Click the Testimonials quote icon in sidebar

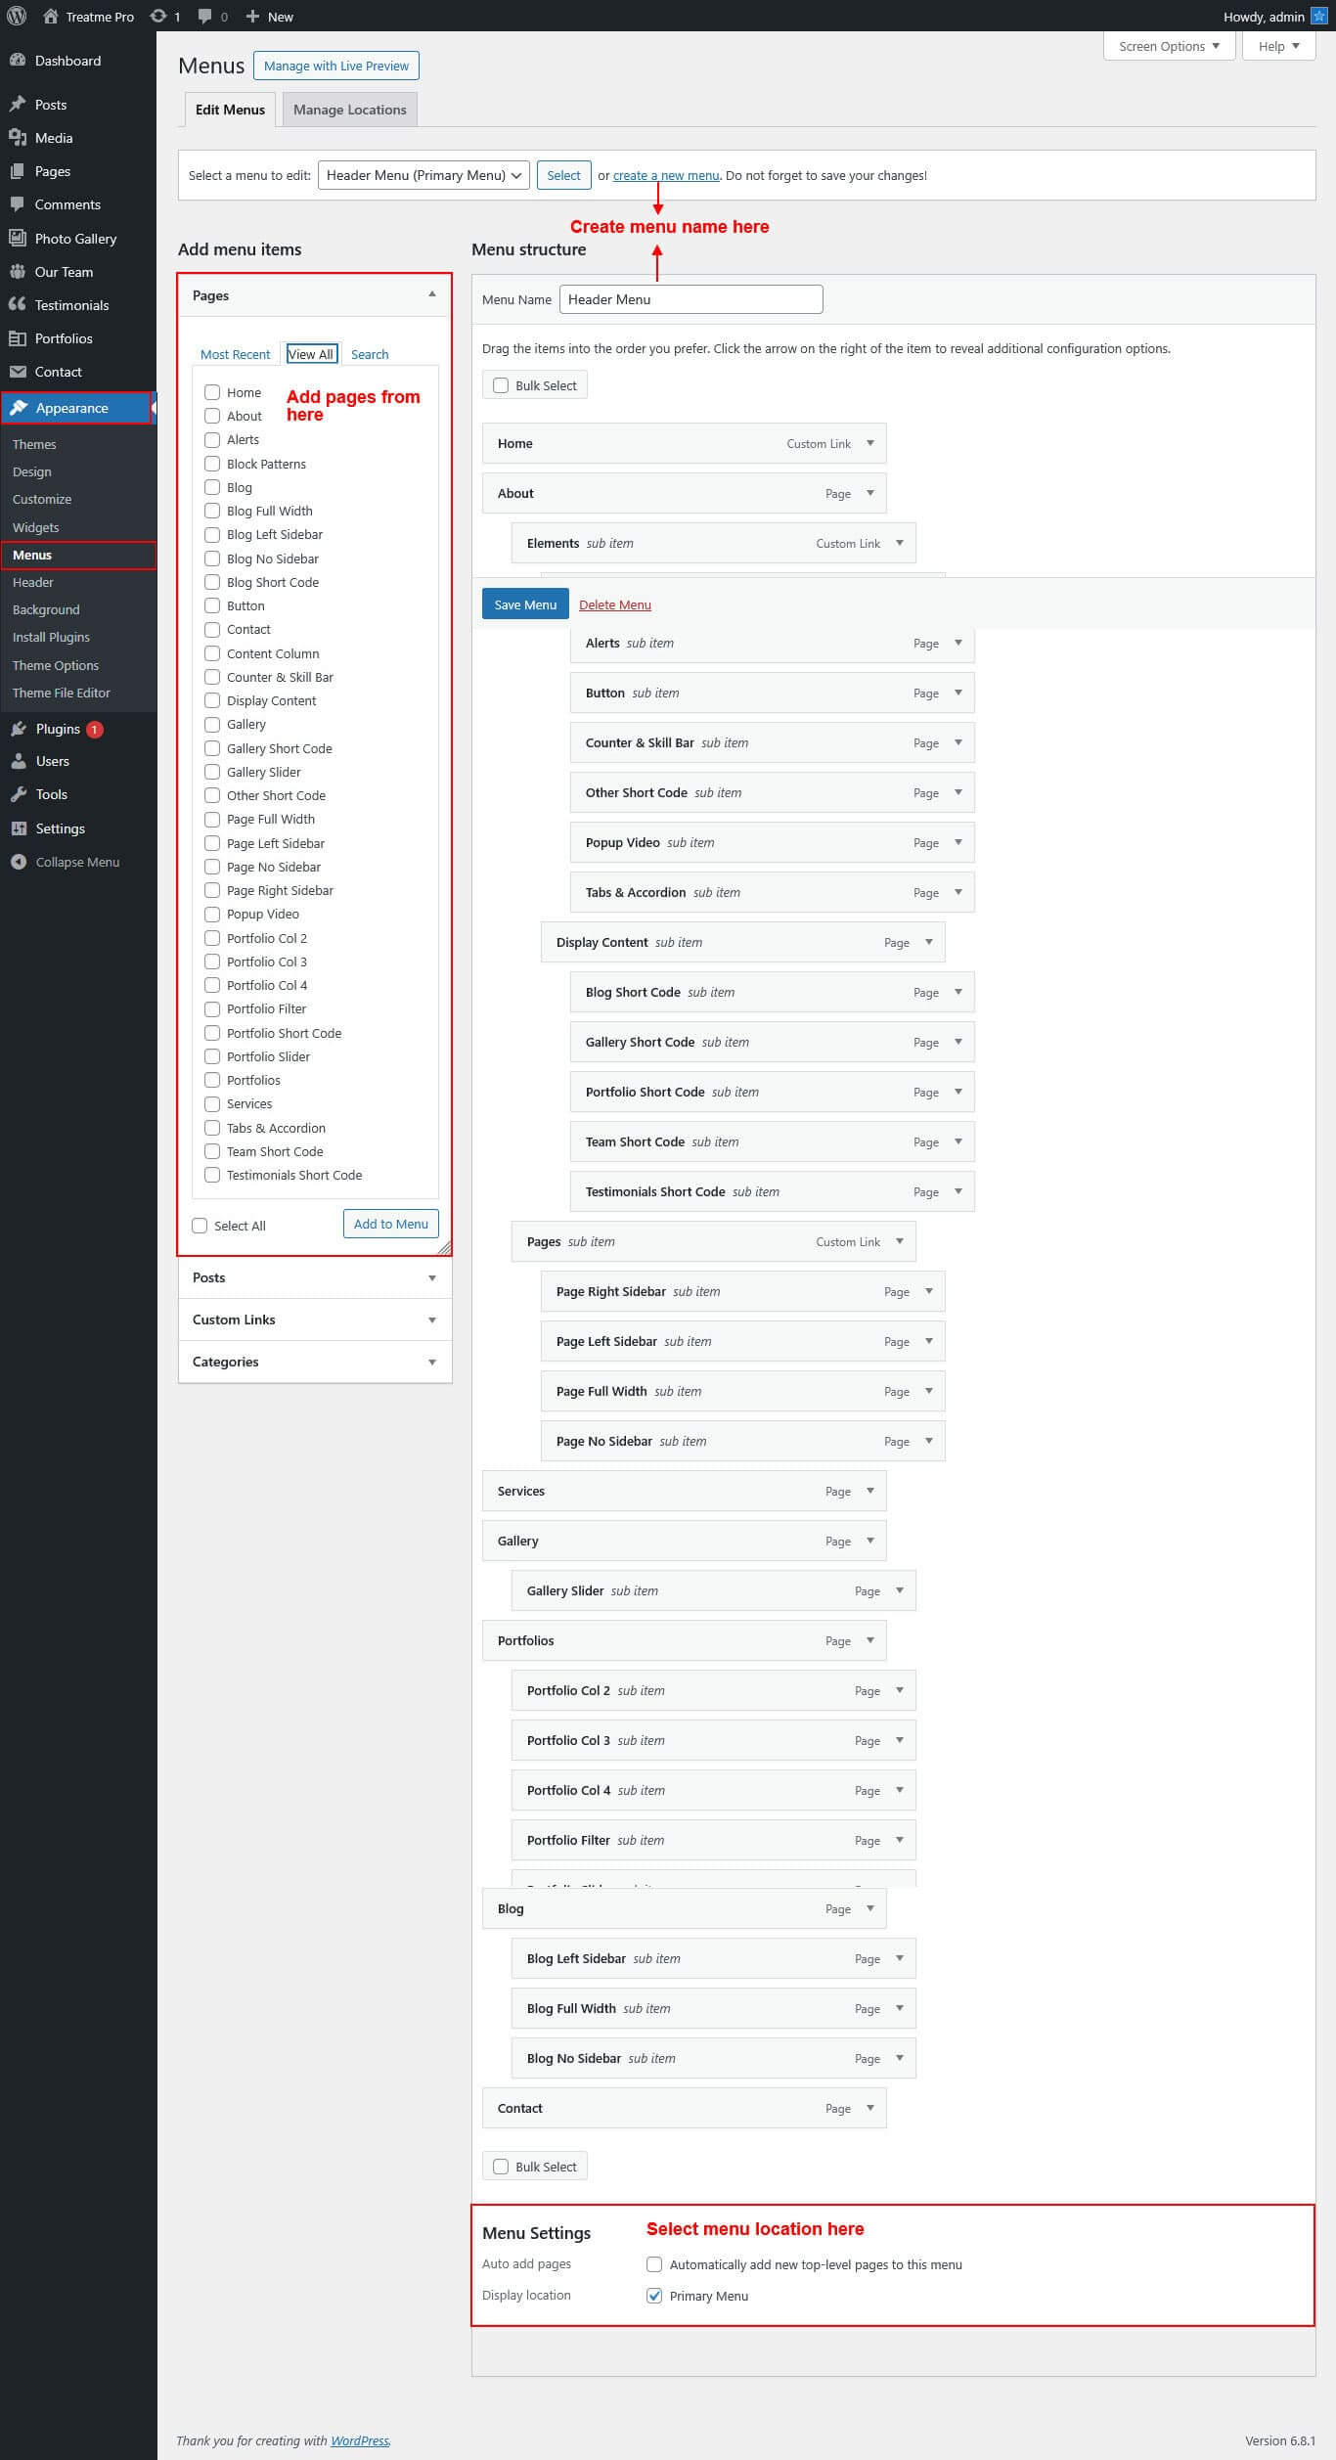[17, 305]
